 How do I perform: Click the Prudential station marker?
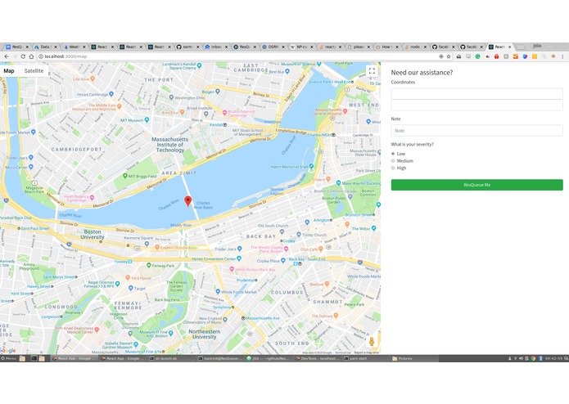pyautogui.click(x=255, y=280)
